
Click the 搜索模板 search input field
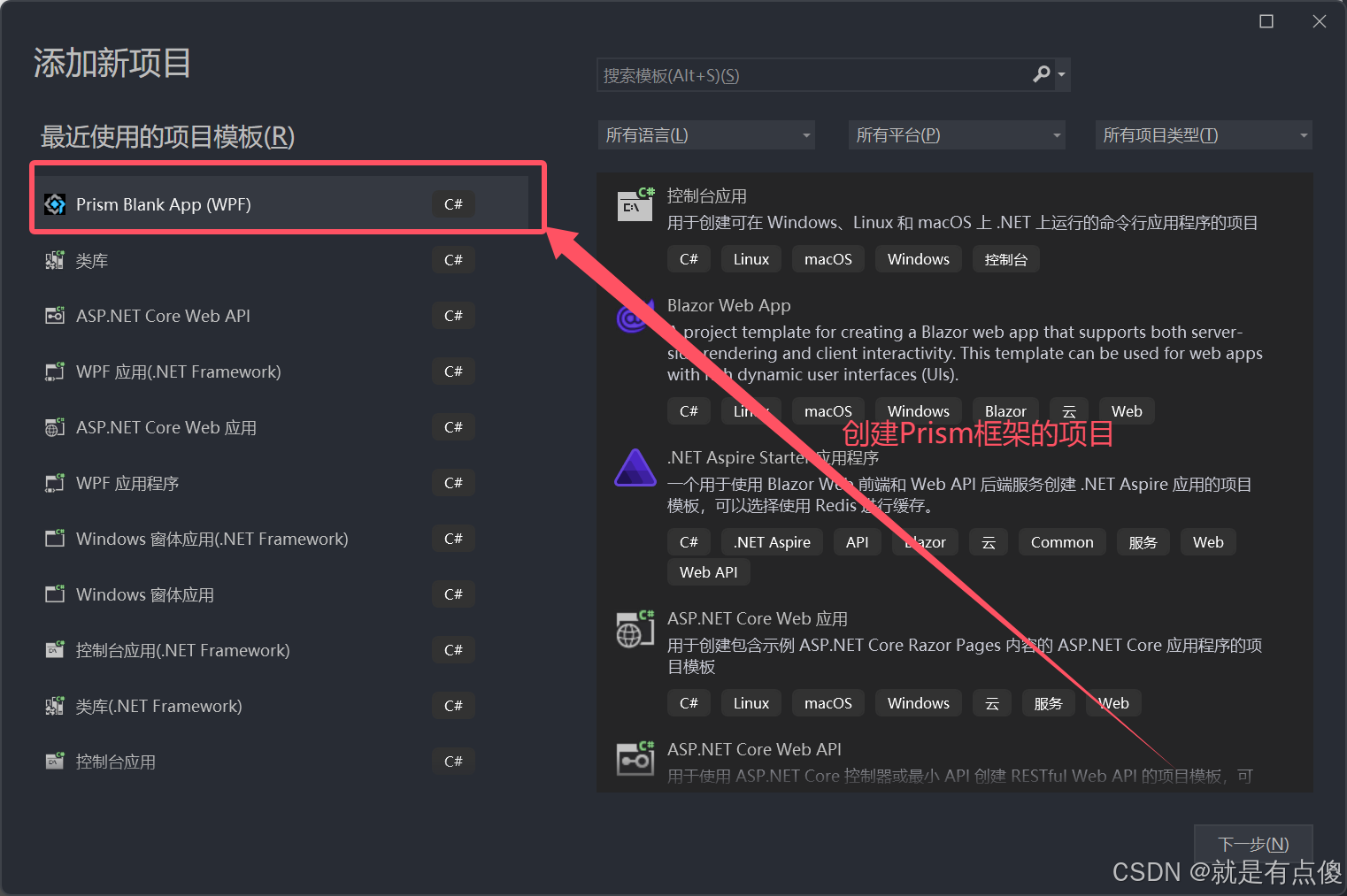(812, 75)
